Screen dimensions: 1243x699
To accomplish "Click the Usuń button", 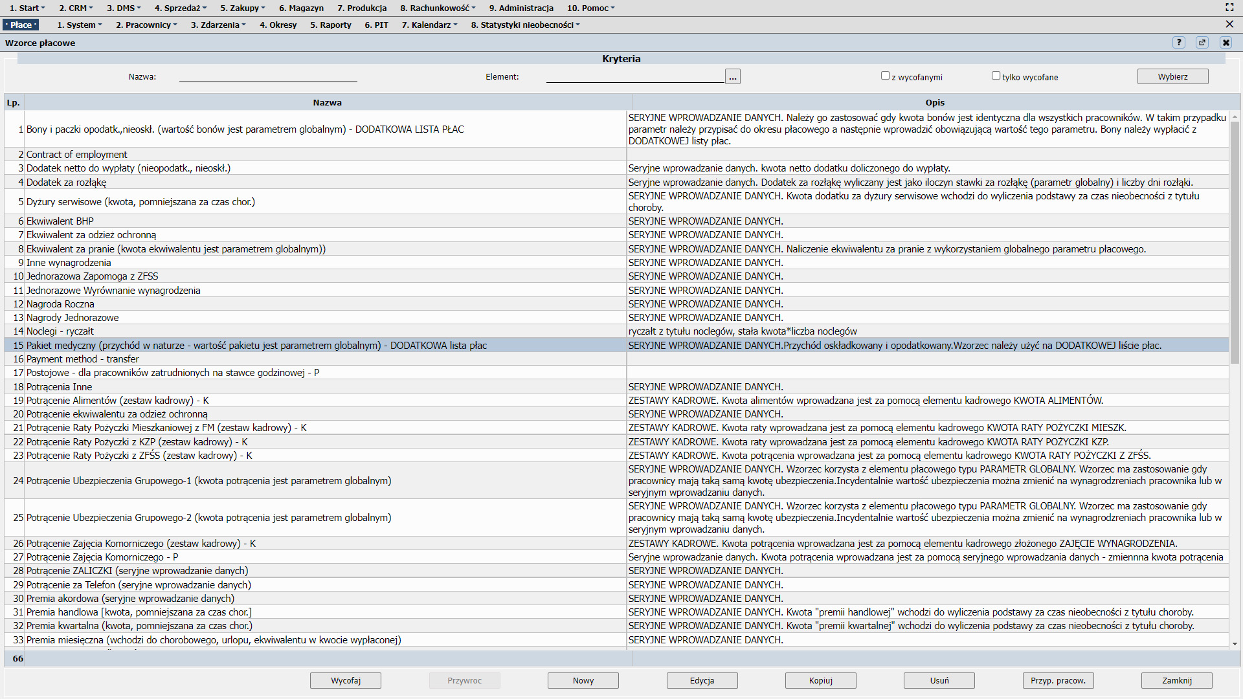I will (939, 680).
